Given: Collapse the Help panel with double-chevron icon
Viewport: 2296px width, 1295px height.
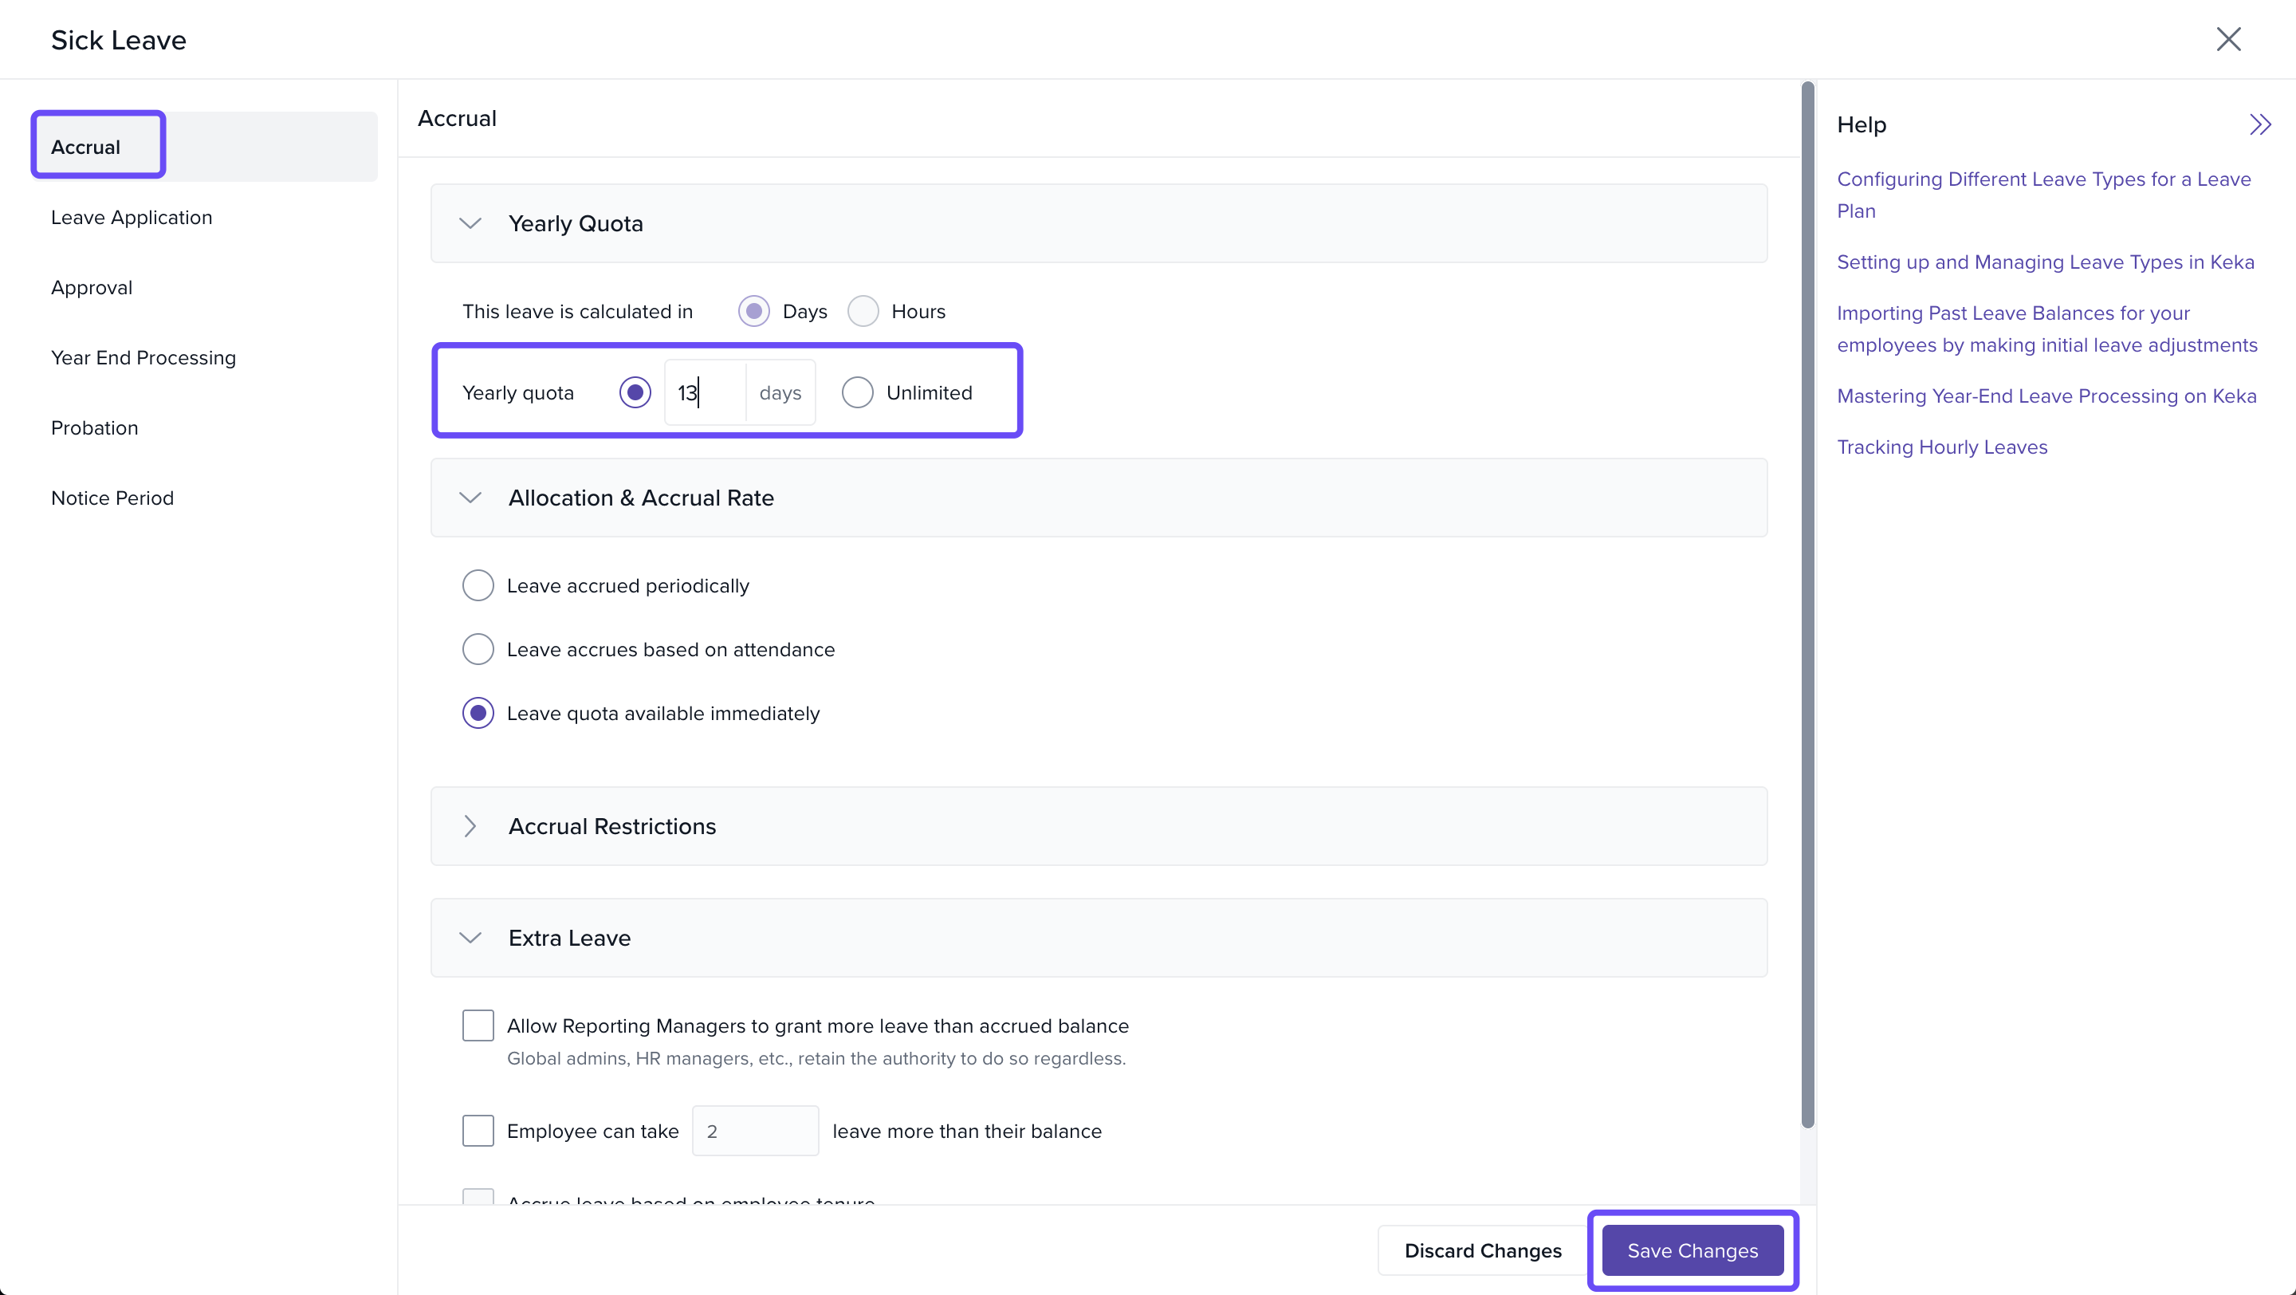Looking at the screenshot, I should 2259,124.
